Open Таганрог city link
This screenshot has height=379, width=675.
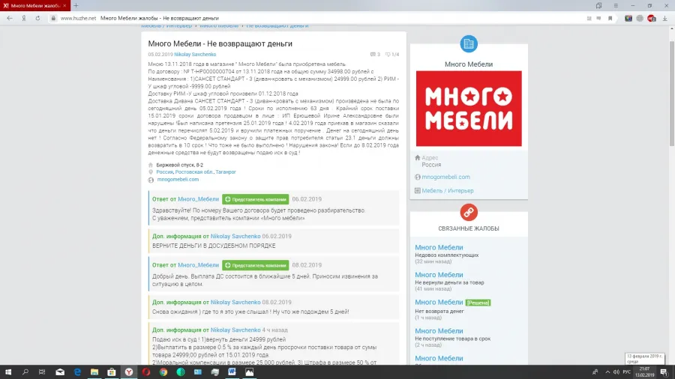(x=226, y=172)
